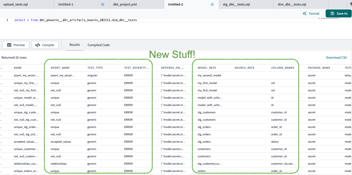The width and height of the screenshot is (352, 175).
Task: Click the 'relationships_cus…' name cell
Action: 26,164
